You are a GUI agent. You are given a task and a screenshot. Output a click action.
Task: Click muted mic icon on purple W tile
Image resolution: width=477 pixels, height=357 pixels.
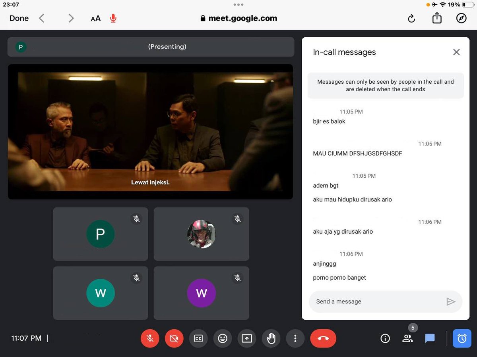[x=238, y=278]
